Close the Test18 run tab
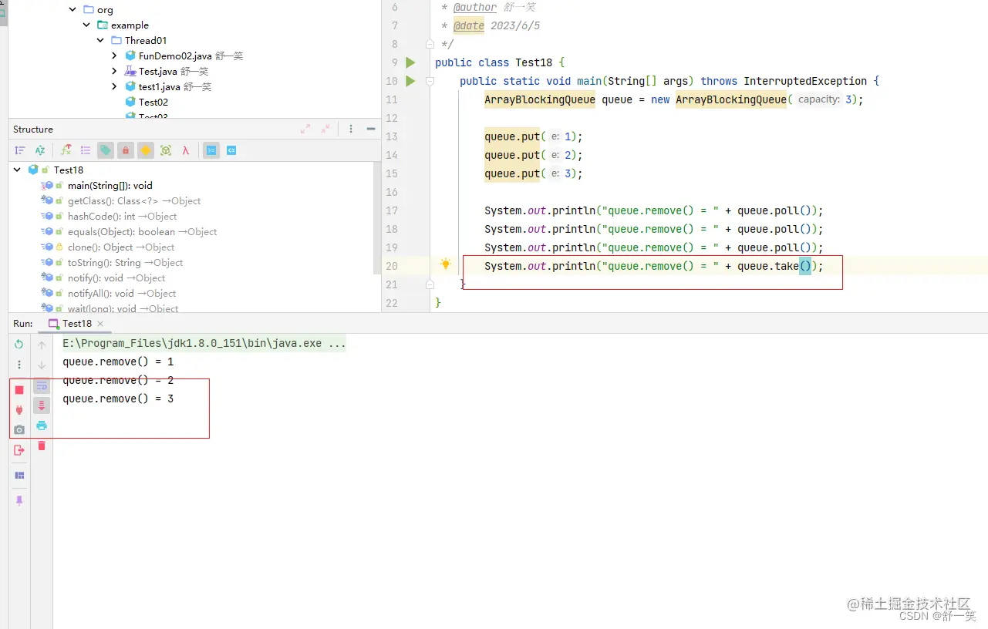Screen dimensions: 988x629 [x=100, y=324]
